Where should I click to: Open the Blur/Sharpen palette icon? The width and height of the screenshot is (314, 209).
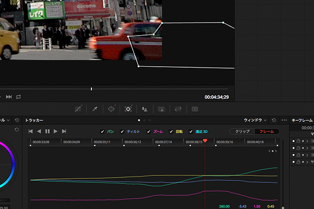145,108
